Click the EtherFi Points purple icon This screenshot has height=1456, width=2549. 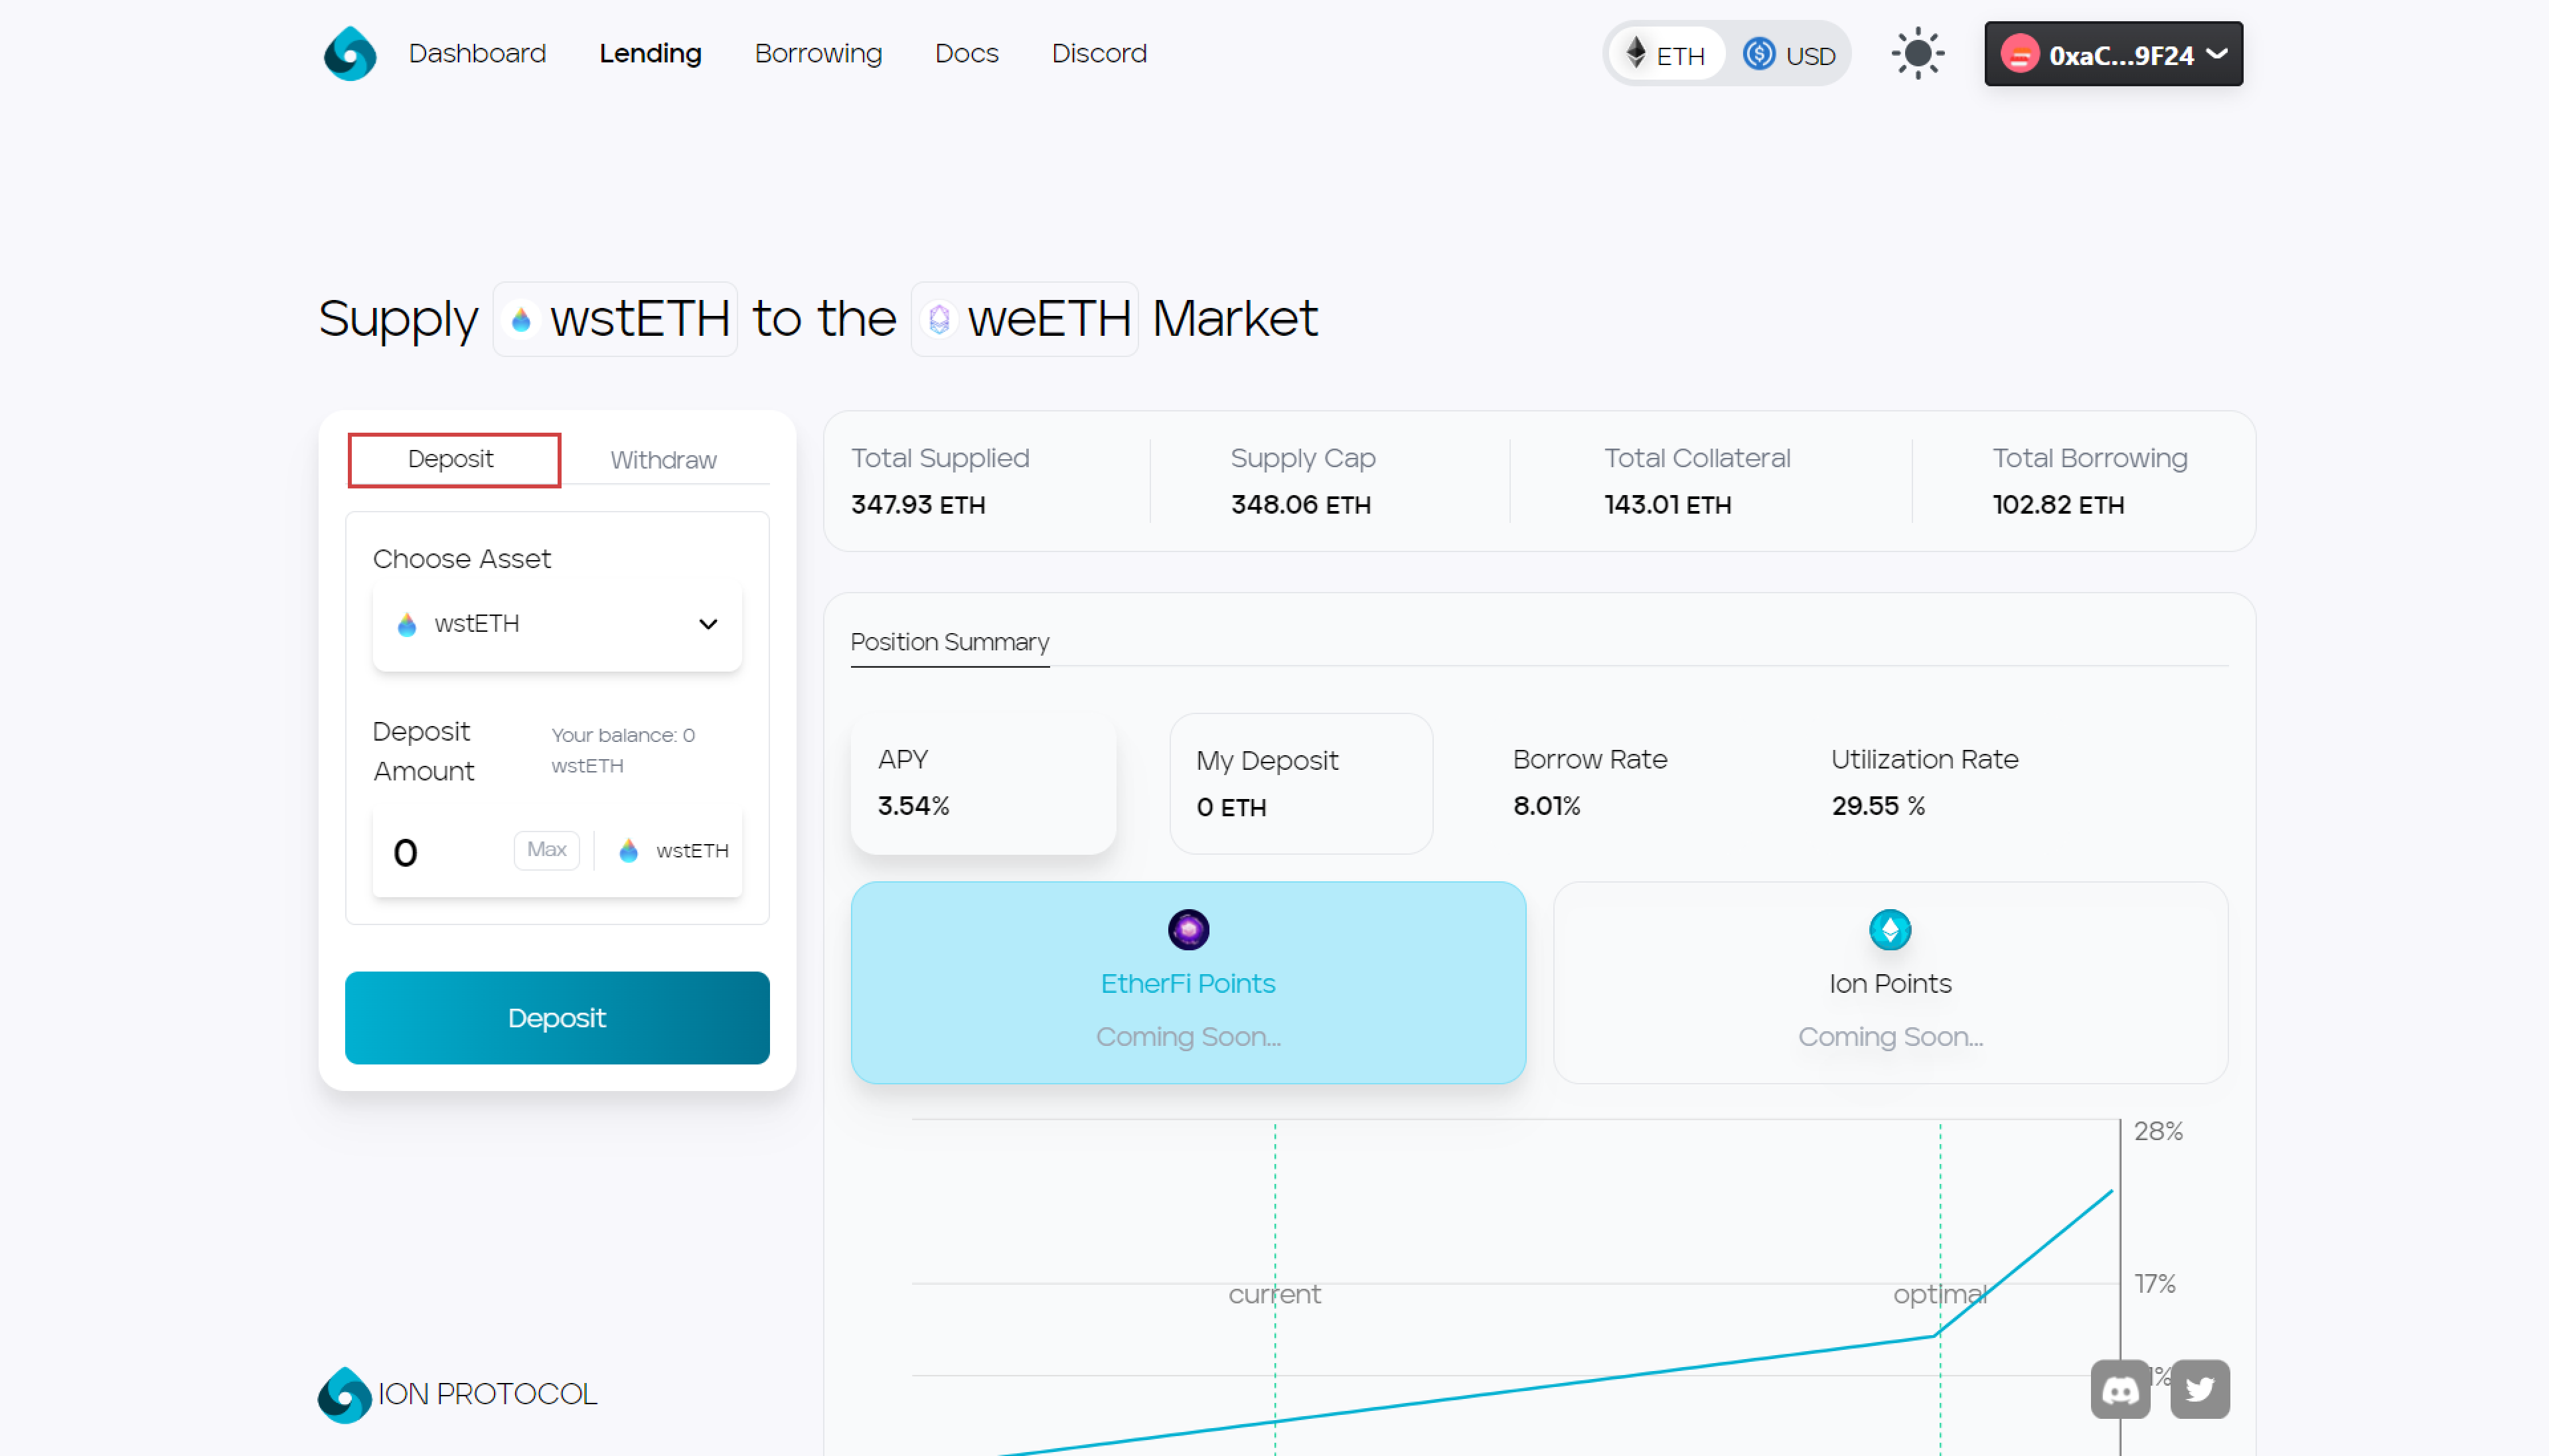1188,930
